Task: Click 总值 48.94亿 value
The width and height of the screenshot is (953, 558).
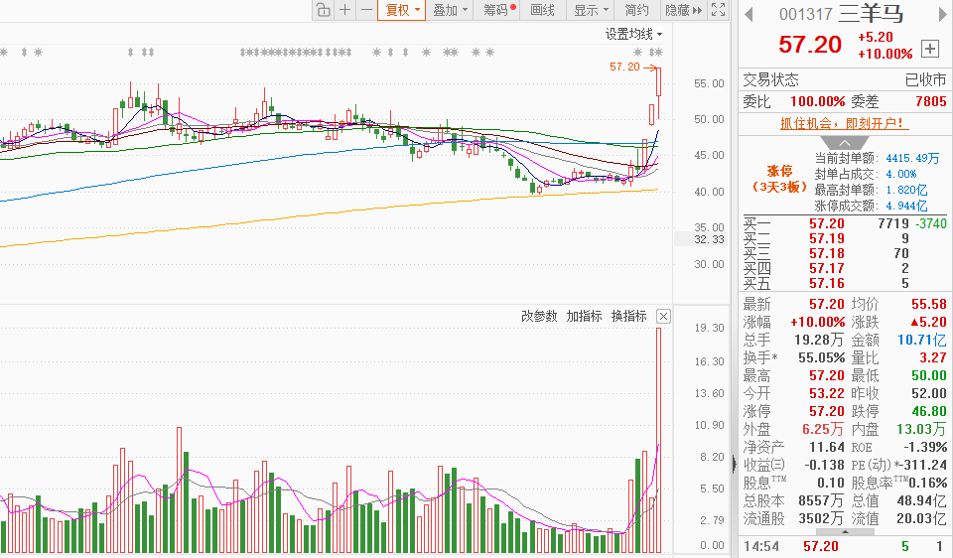Action: [922, 500]
